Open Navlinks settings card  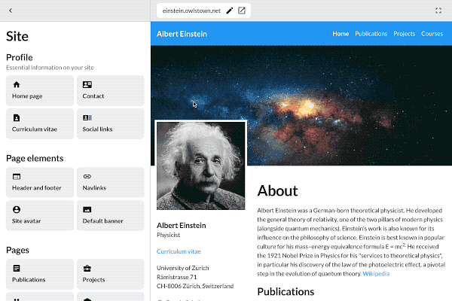tap(111, 182)
